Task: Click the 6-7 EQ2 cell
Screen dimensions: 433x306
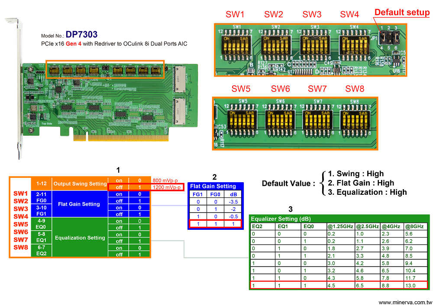Action: [x=42, y=251]
